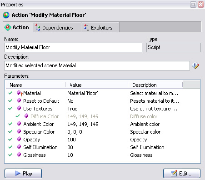Select the Ambient Color parameter name

39,124
